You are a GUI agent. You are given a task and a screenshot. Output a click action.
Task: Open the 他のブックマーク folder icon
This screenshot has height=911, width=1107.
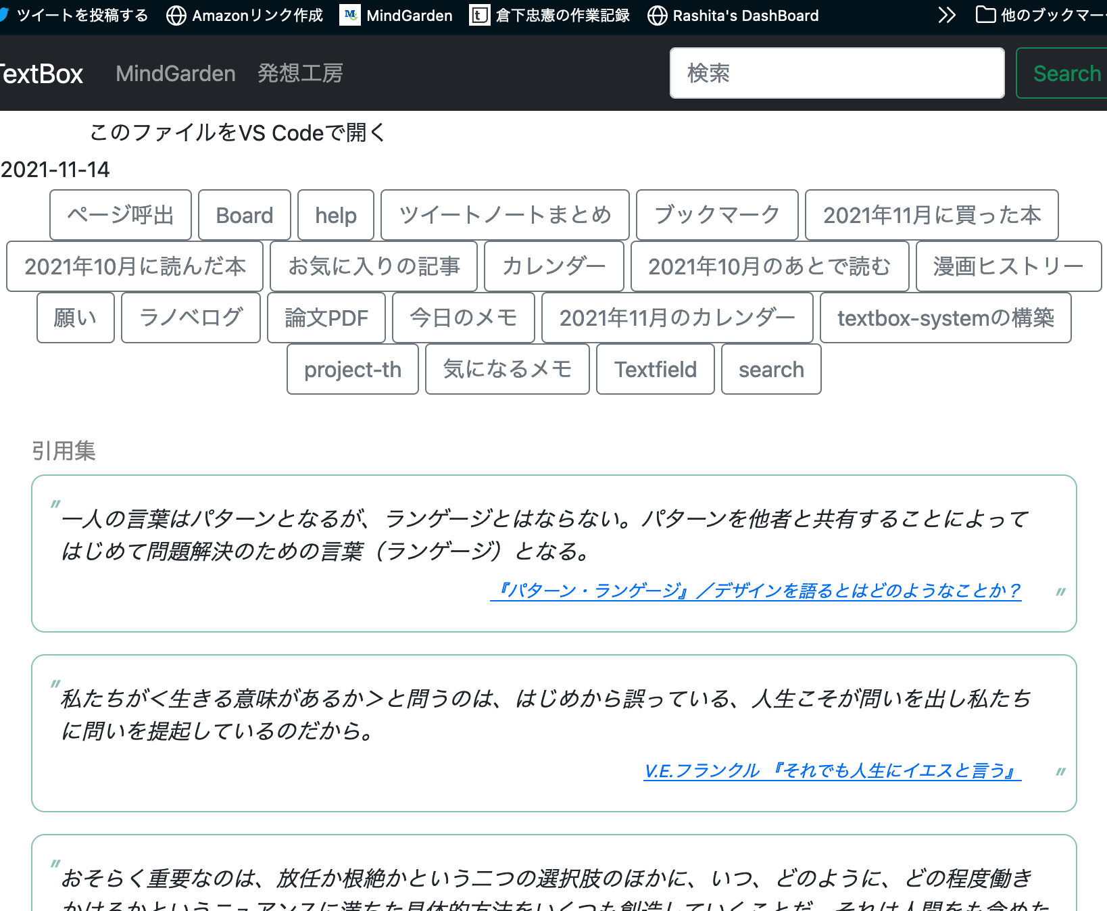(x=985, y=15)
